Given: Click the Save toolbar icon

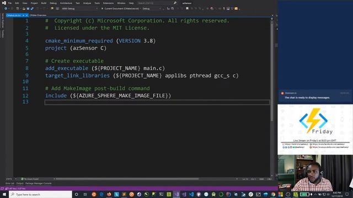Looking at the screenshot, I should point(28,9).
